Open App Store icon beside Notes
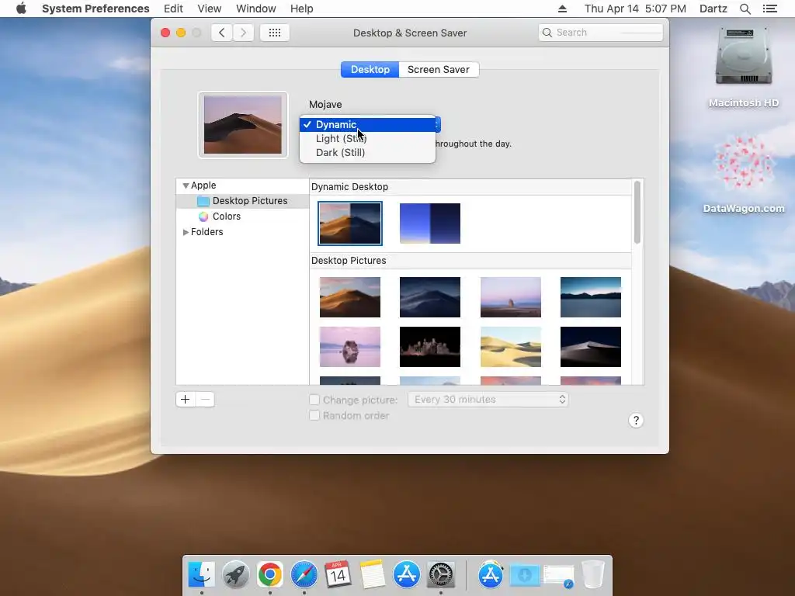The height and width of the screenshot is (596, 795). tap(407, 575)
